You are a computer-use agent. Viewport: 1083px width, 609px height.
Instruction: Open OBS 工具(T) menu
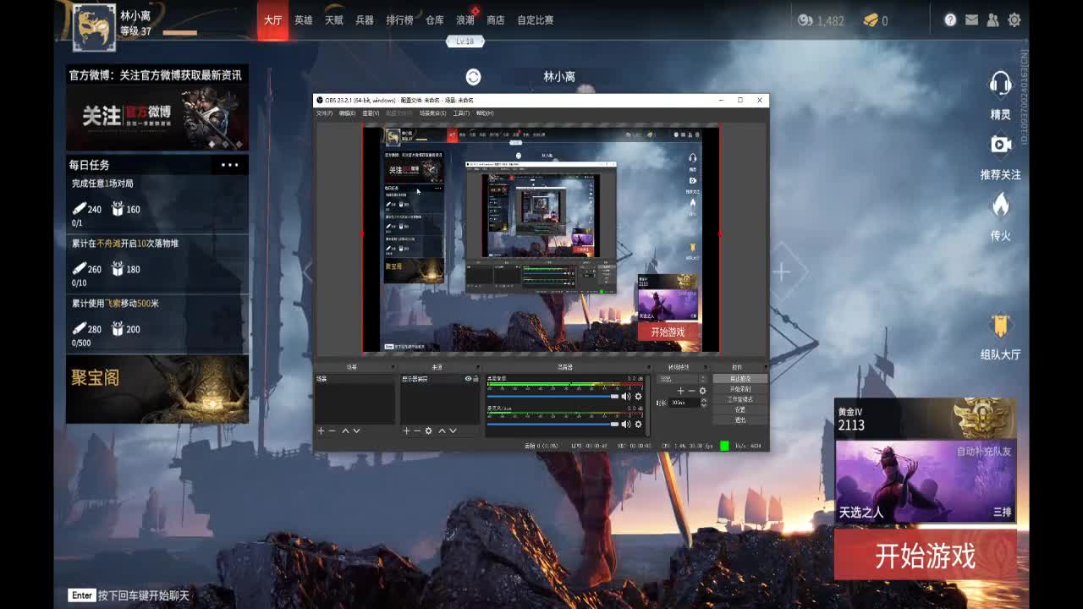(x=461, y=113)
